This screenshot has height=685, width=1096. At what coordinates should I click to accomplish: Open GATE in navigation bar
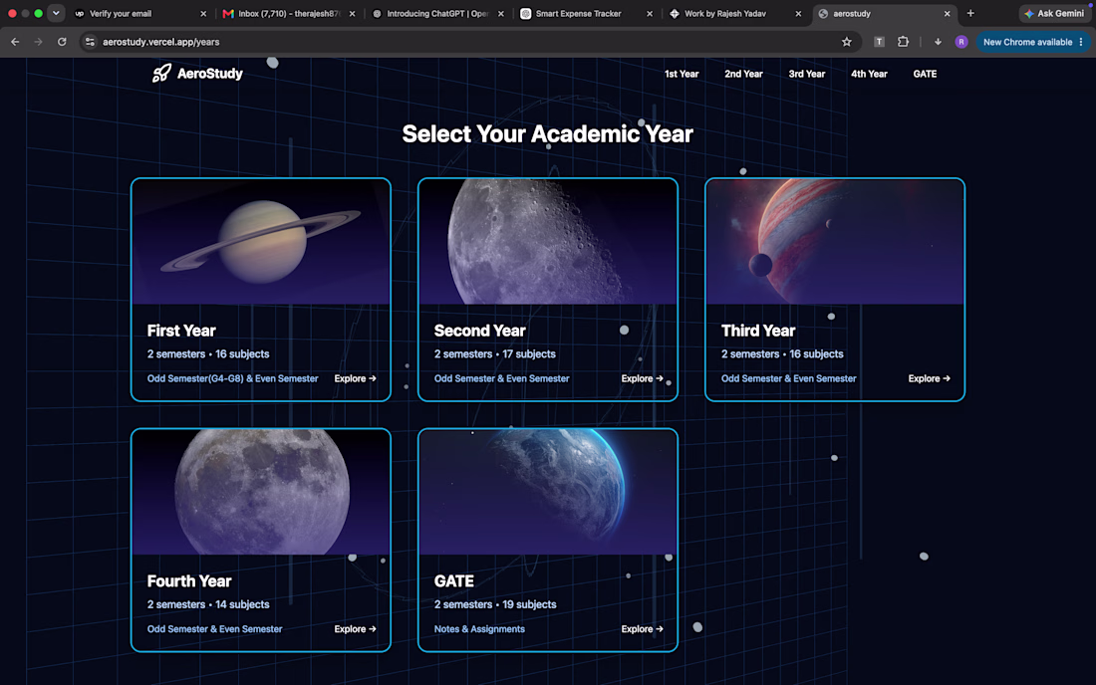(x=925, y=74)
